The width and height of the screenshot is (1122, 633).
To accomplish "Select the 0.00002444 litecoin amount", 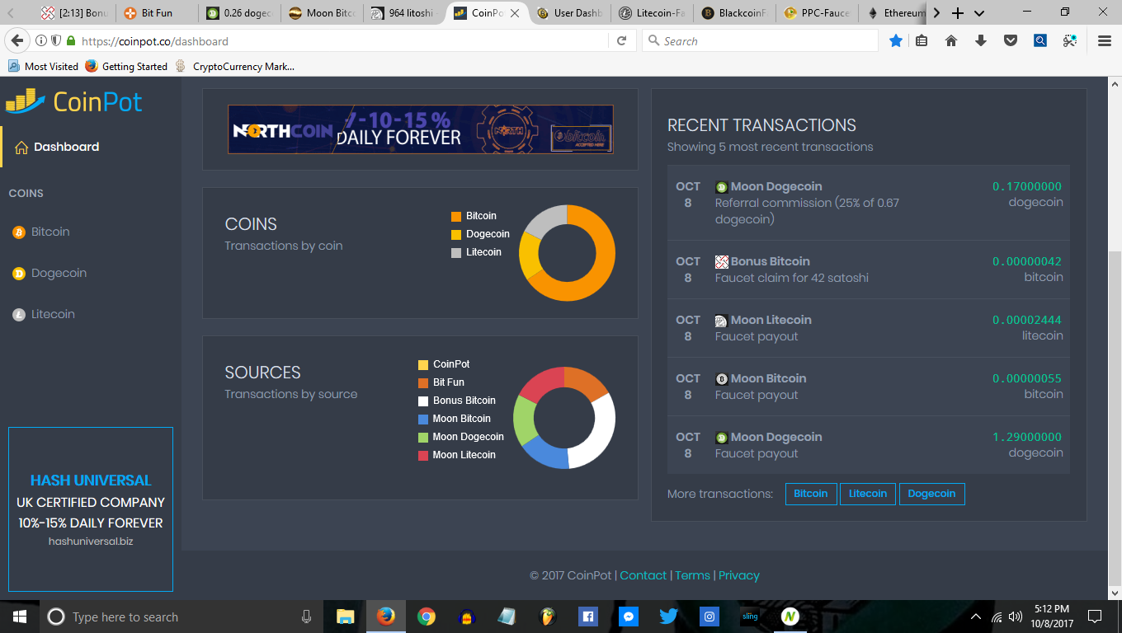I will pos(1027,320).
